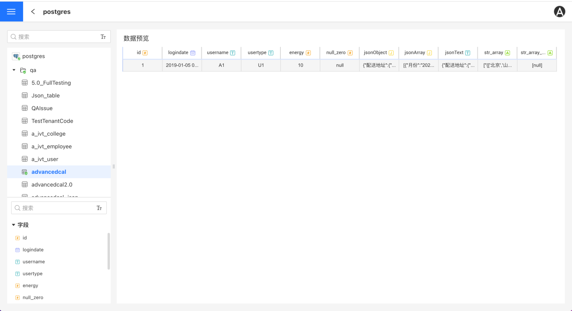
Task: Open the advancedcal2.0 table
Action: 52,184
